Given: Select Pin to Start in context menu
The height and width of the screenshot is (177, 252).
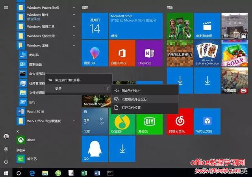Looking at the screenshot, I should pyautogui.click(x=78, y=80).
